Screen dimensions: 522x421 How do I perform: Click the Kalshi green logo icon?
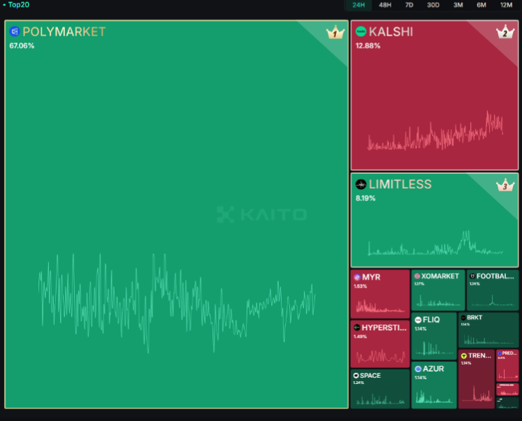[361, 31]
